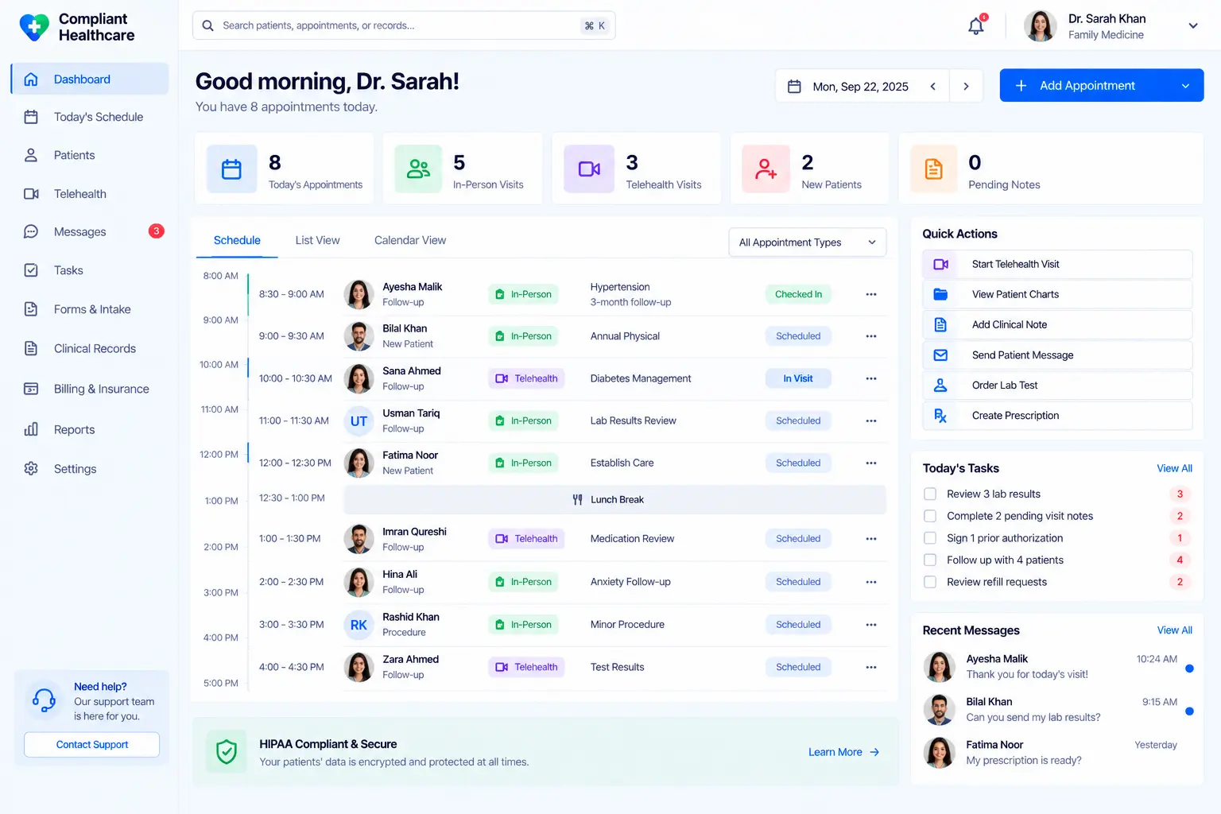Click the Tasks checkbox icon in sidebar
This screenshot has width=1221, height=814.
coord(31,270)
